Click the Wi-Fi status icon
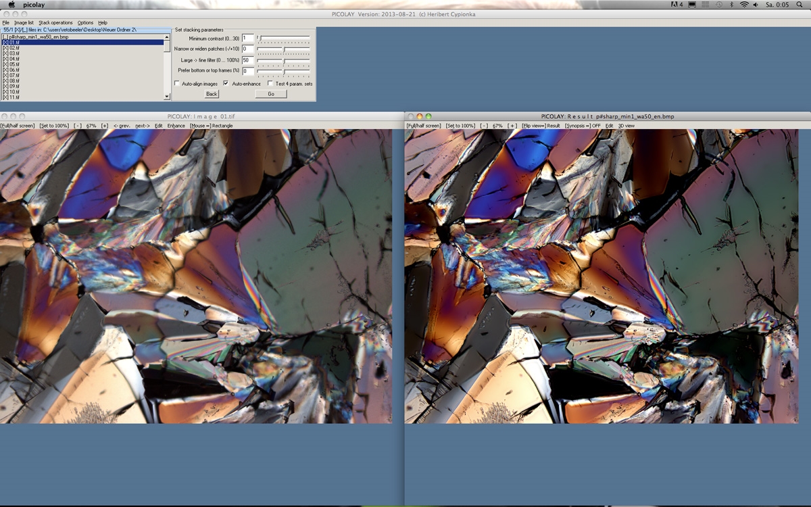This screenshot has width=811, height=507. (x=744, y=4)
